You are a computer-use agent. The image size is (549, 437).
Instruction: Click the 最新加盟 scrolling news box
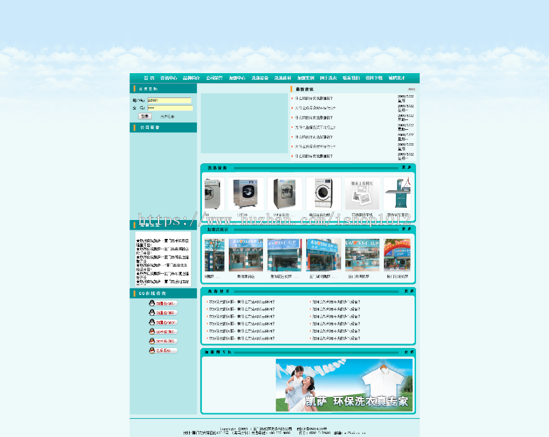(163, 259)
